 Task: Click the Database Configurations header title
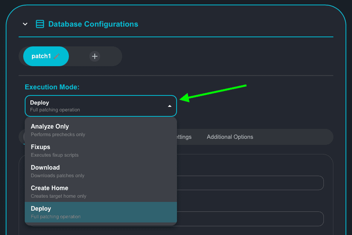coord(93,24)
